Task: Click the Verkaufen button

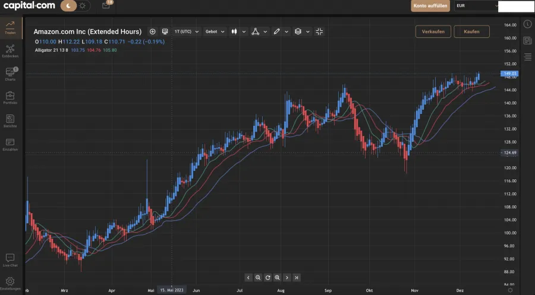Action: click(433, 31)
